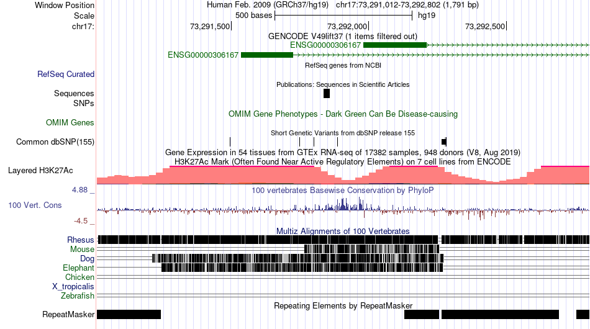Click the Common dbSNP(155) track label
590x329 pixels.
pos(55,142)
